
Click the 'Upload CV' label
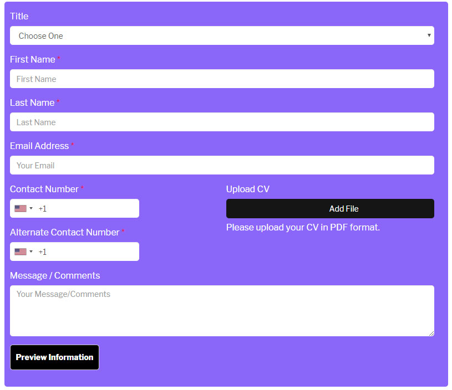tap(247, 189)
